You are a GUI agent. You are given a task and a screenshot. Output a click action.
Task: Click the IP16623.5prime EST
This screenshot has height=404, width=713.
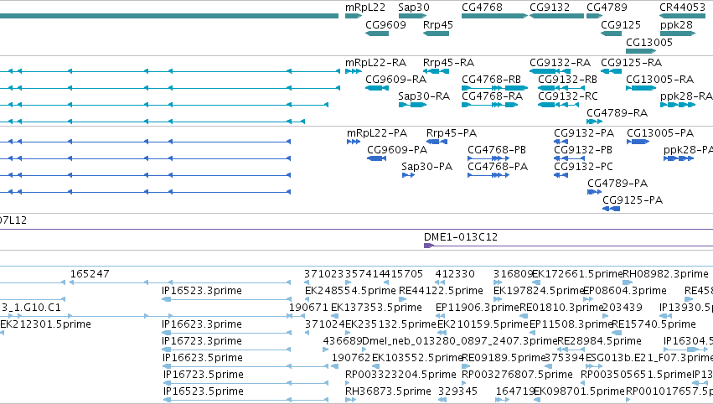coord(203,358)
